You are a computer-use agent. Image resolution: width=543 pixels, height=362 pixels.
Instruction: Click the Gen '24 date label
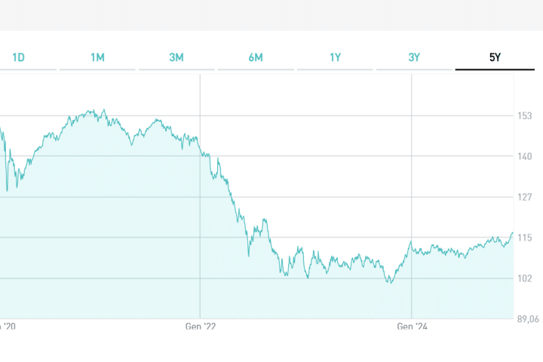[412, 327]
